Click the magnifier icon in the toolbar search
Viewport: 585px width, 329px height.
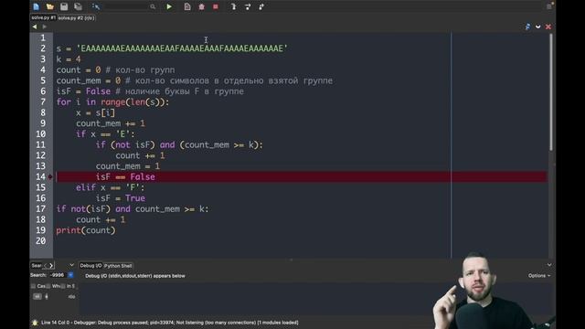pyautogui.click(x=153, y=6)
